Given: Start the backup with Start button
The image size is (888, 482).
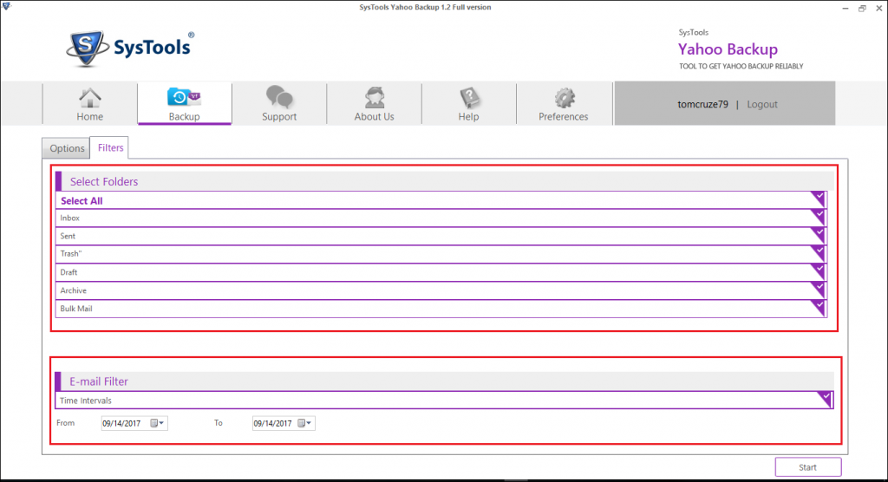Looking at the screenshot, I should (808, 467).
